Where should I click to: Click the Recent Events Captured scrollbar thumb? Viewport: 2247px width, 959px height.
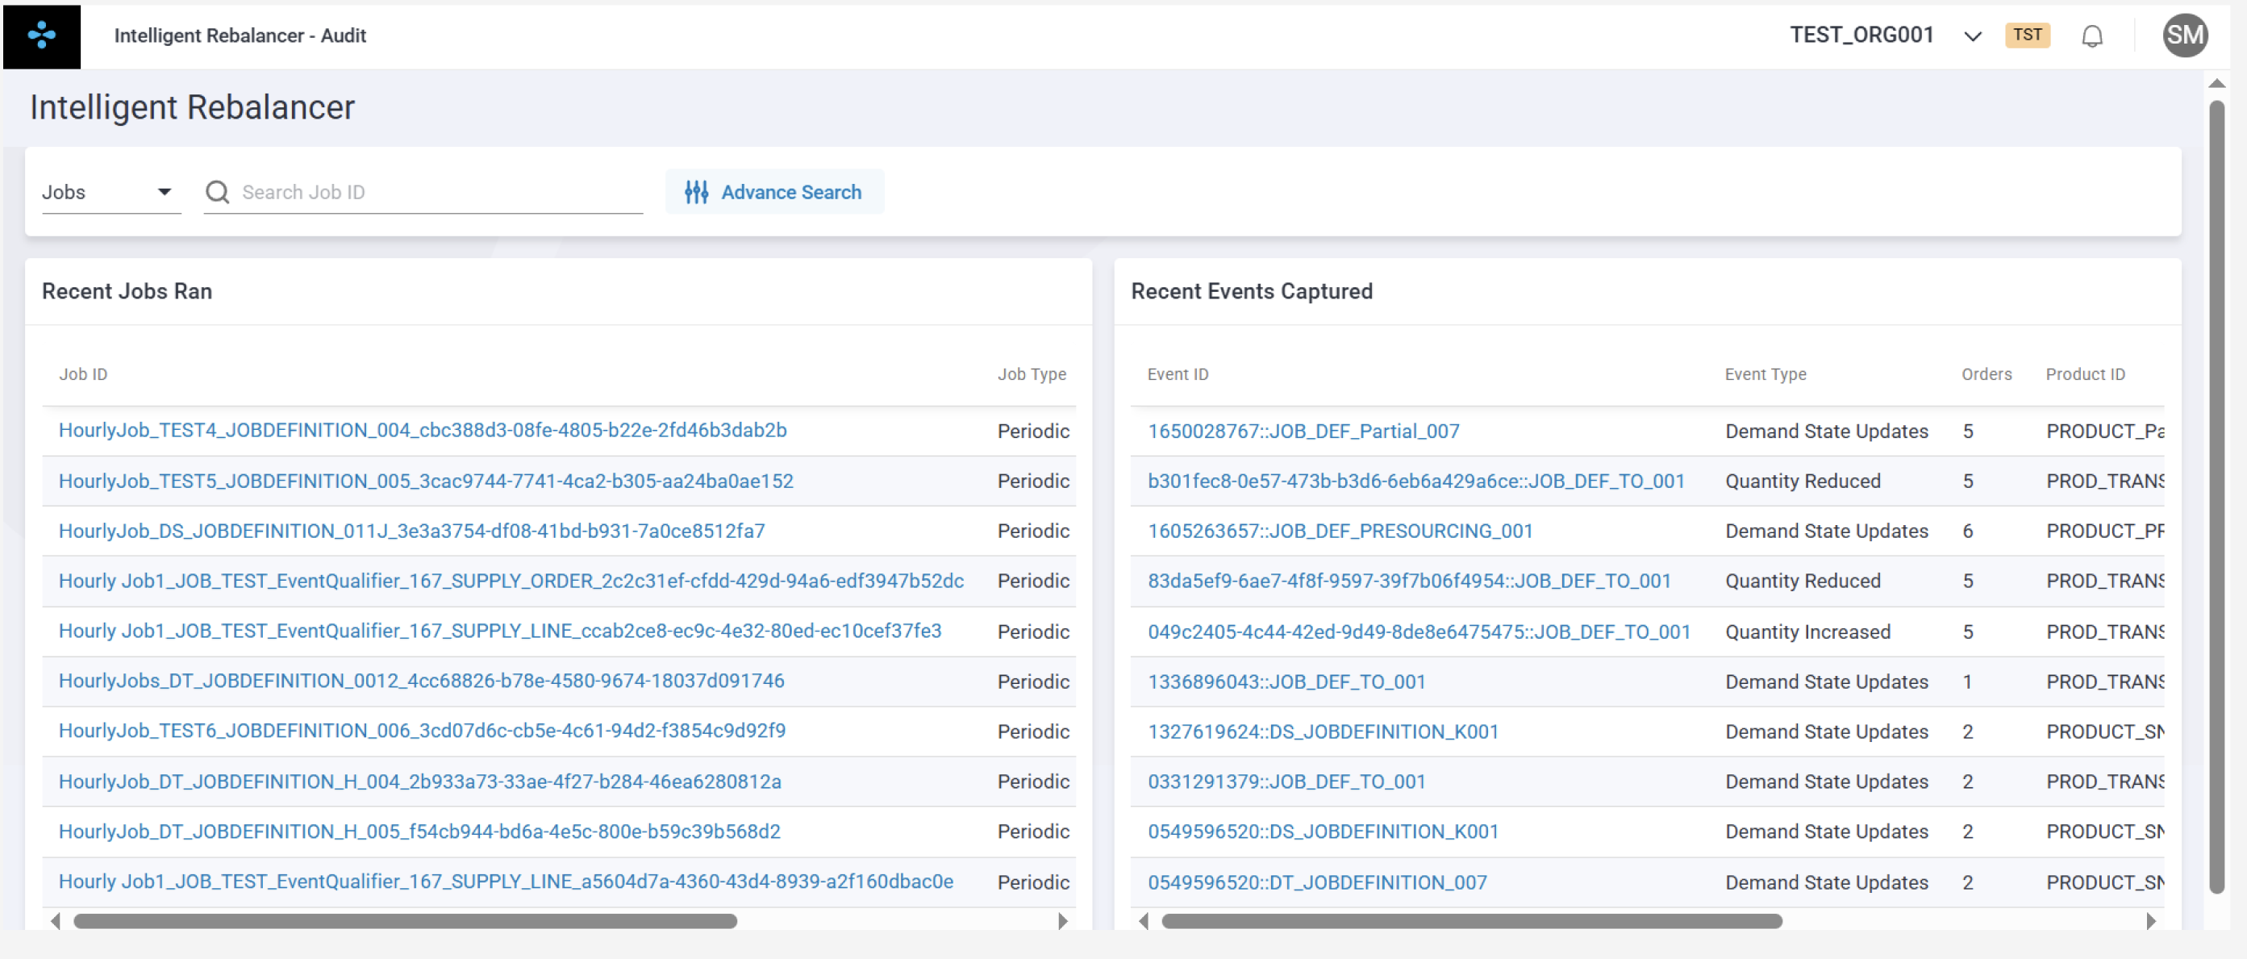[x=1473, y=920]
